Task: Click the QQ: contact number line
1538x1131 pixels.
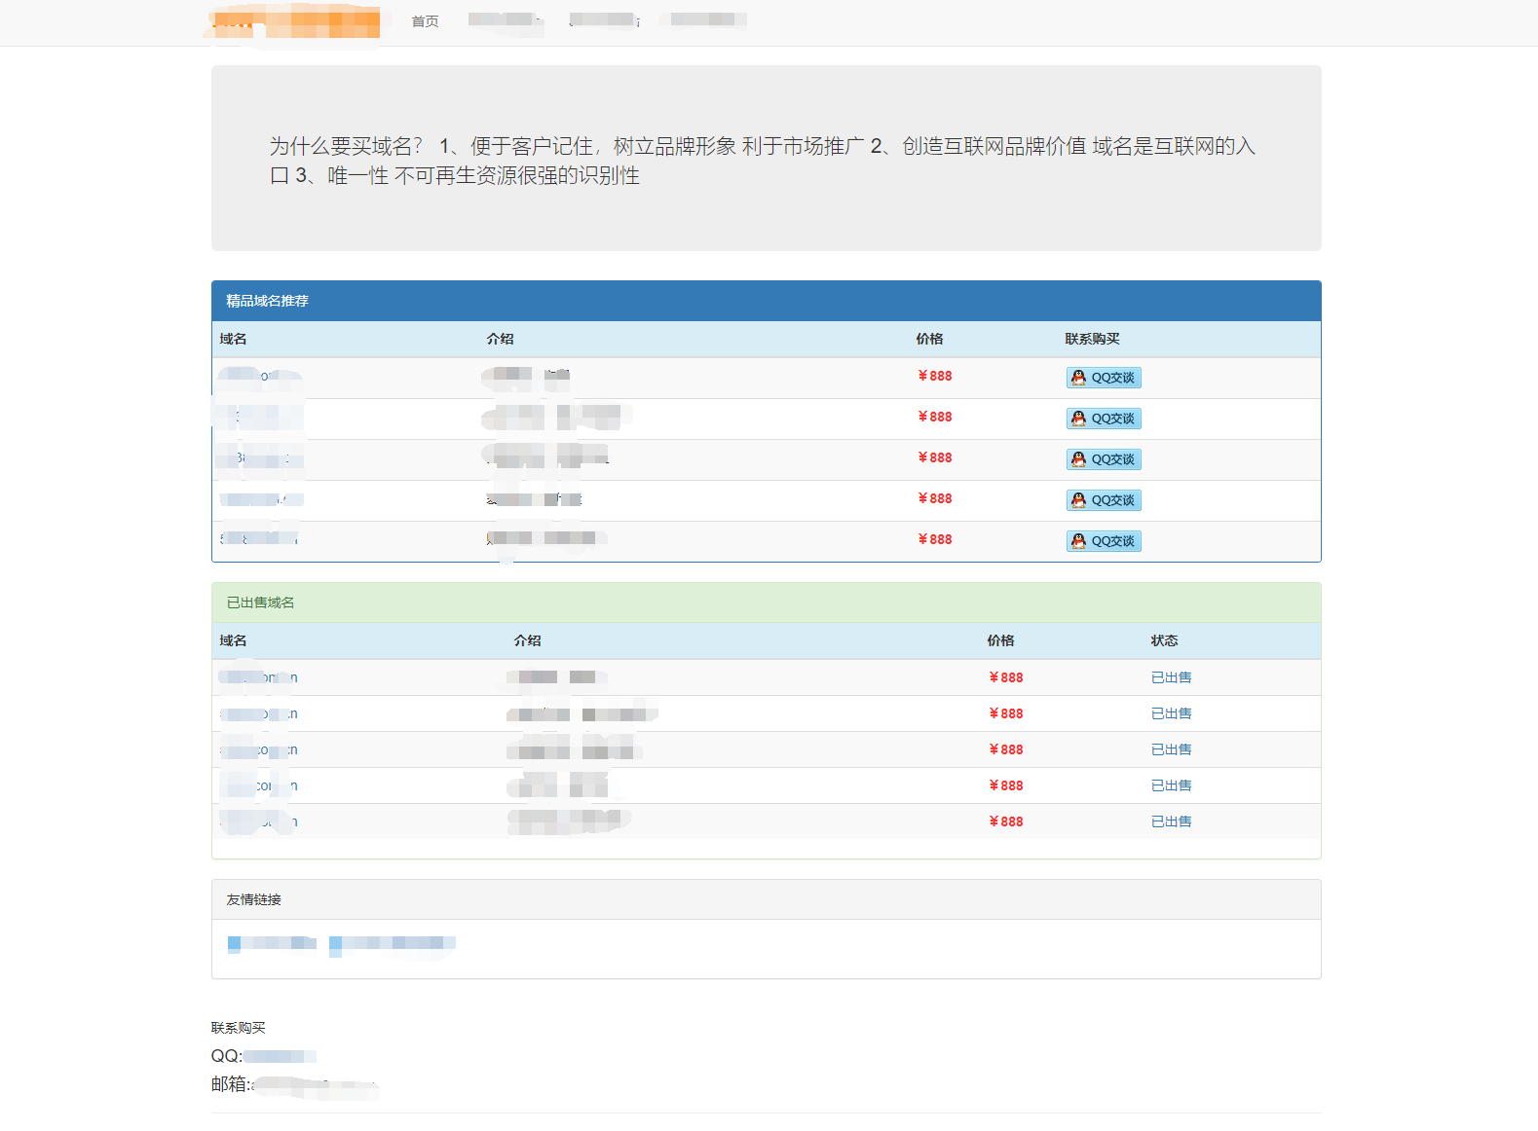Action: (264, 1056)
